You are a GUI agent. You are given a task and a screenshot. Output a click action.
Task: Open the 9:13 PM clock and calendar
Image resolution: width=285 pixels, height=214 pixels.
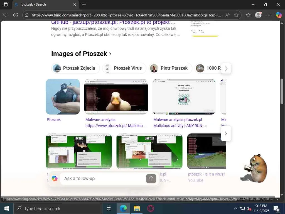coord(261,208)
